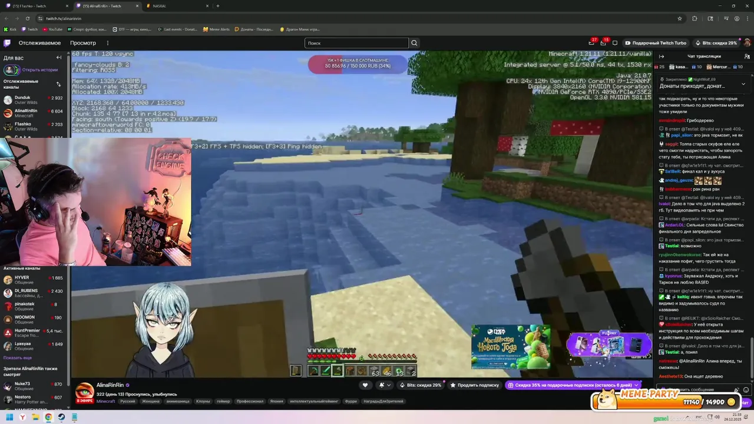Open Dunduk channel in the sidebar

point(33,100)
